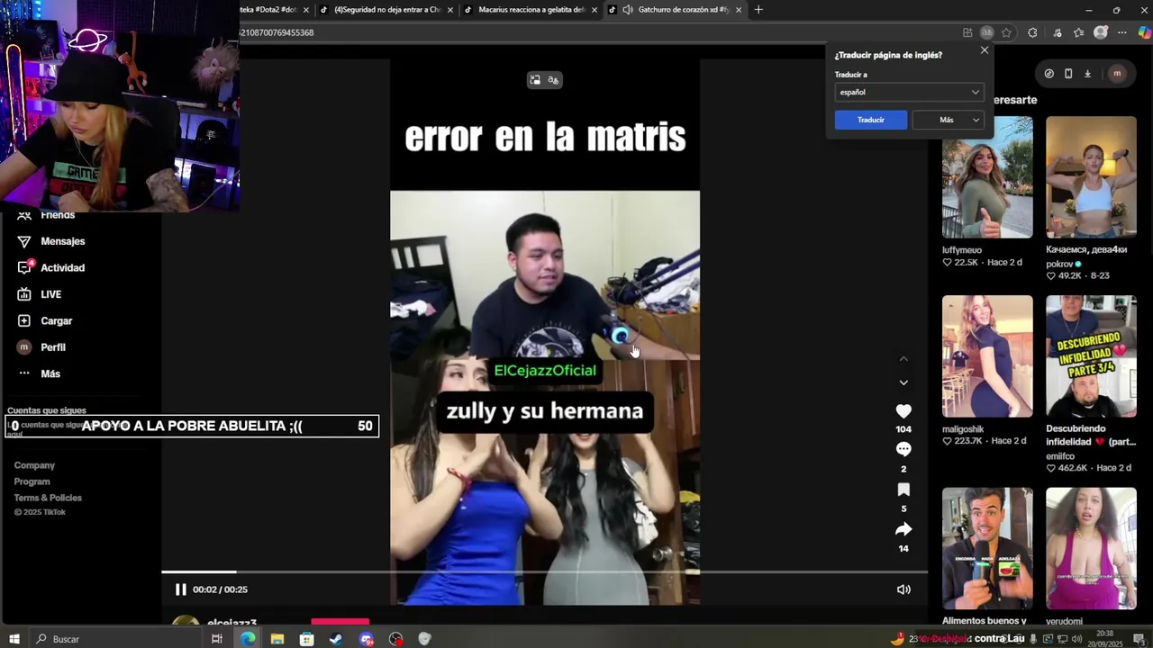Add page to favorites with star icon
Viewport: 1153px width, 648px height.
coord(1006,32)
